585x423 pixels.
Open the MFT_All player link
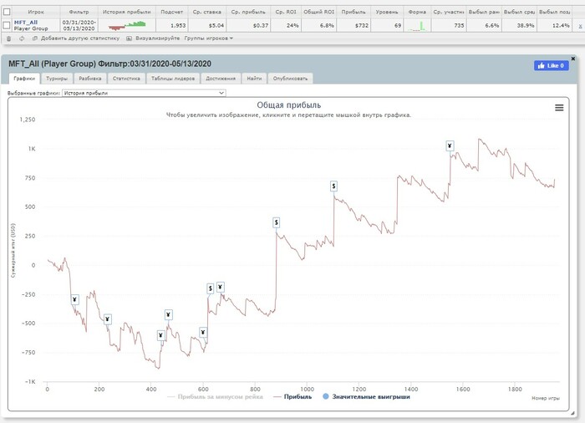(26, 23)
